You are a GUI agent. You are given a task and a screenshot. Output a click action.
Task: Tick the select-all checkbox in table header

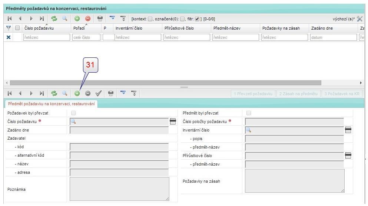(17, 28)
